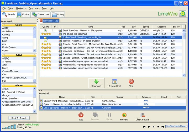Stop the selected download in Downloads panel
189x132 pixels.
pos(81,115)
